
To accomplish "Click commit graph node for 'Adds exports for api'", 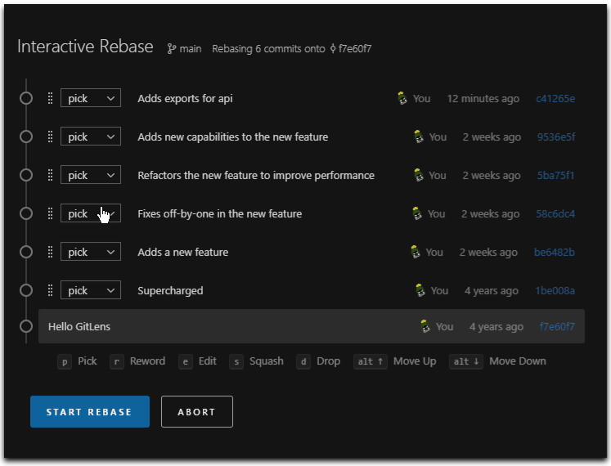I will point(26,98).
